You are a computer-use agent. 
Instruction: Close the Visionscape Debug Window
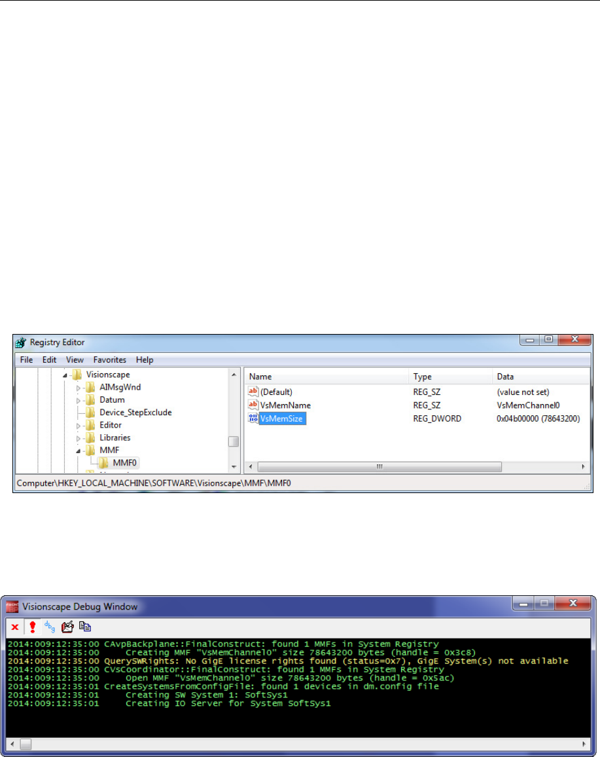pyautogui.click(x=573, y=603)
